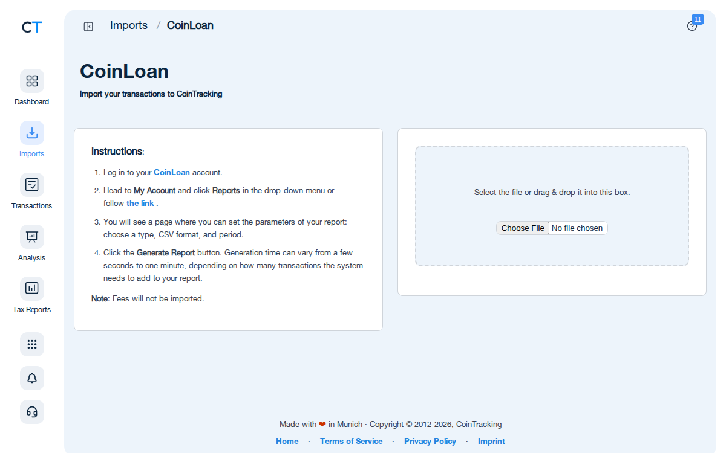726x453 pixels.
Task: Open the support headset icon
Action: coord(32,412)
